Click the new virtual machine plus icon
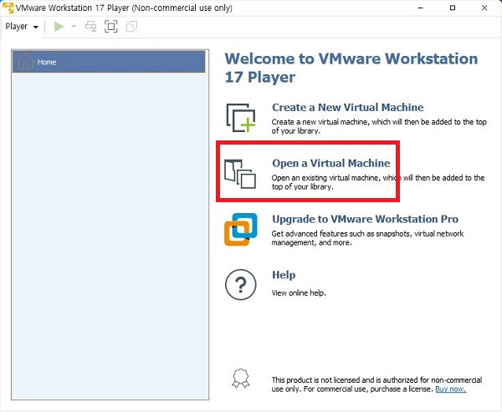The image size is (502, 412). (x=241, y=118)
